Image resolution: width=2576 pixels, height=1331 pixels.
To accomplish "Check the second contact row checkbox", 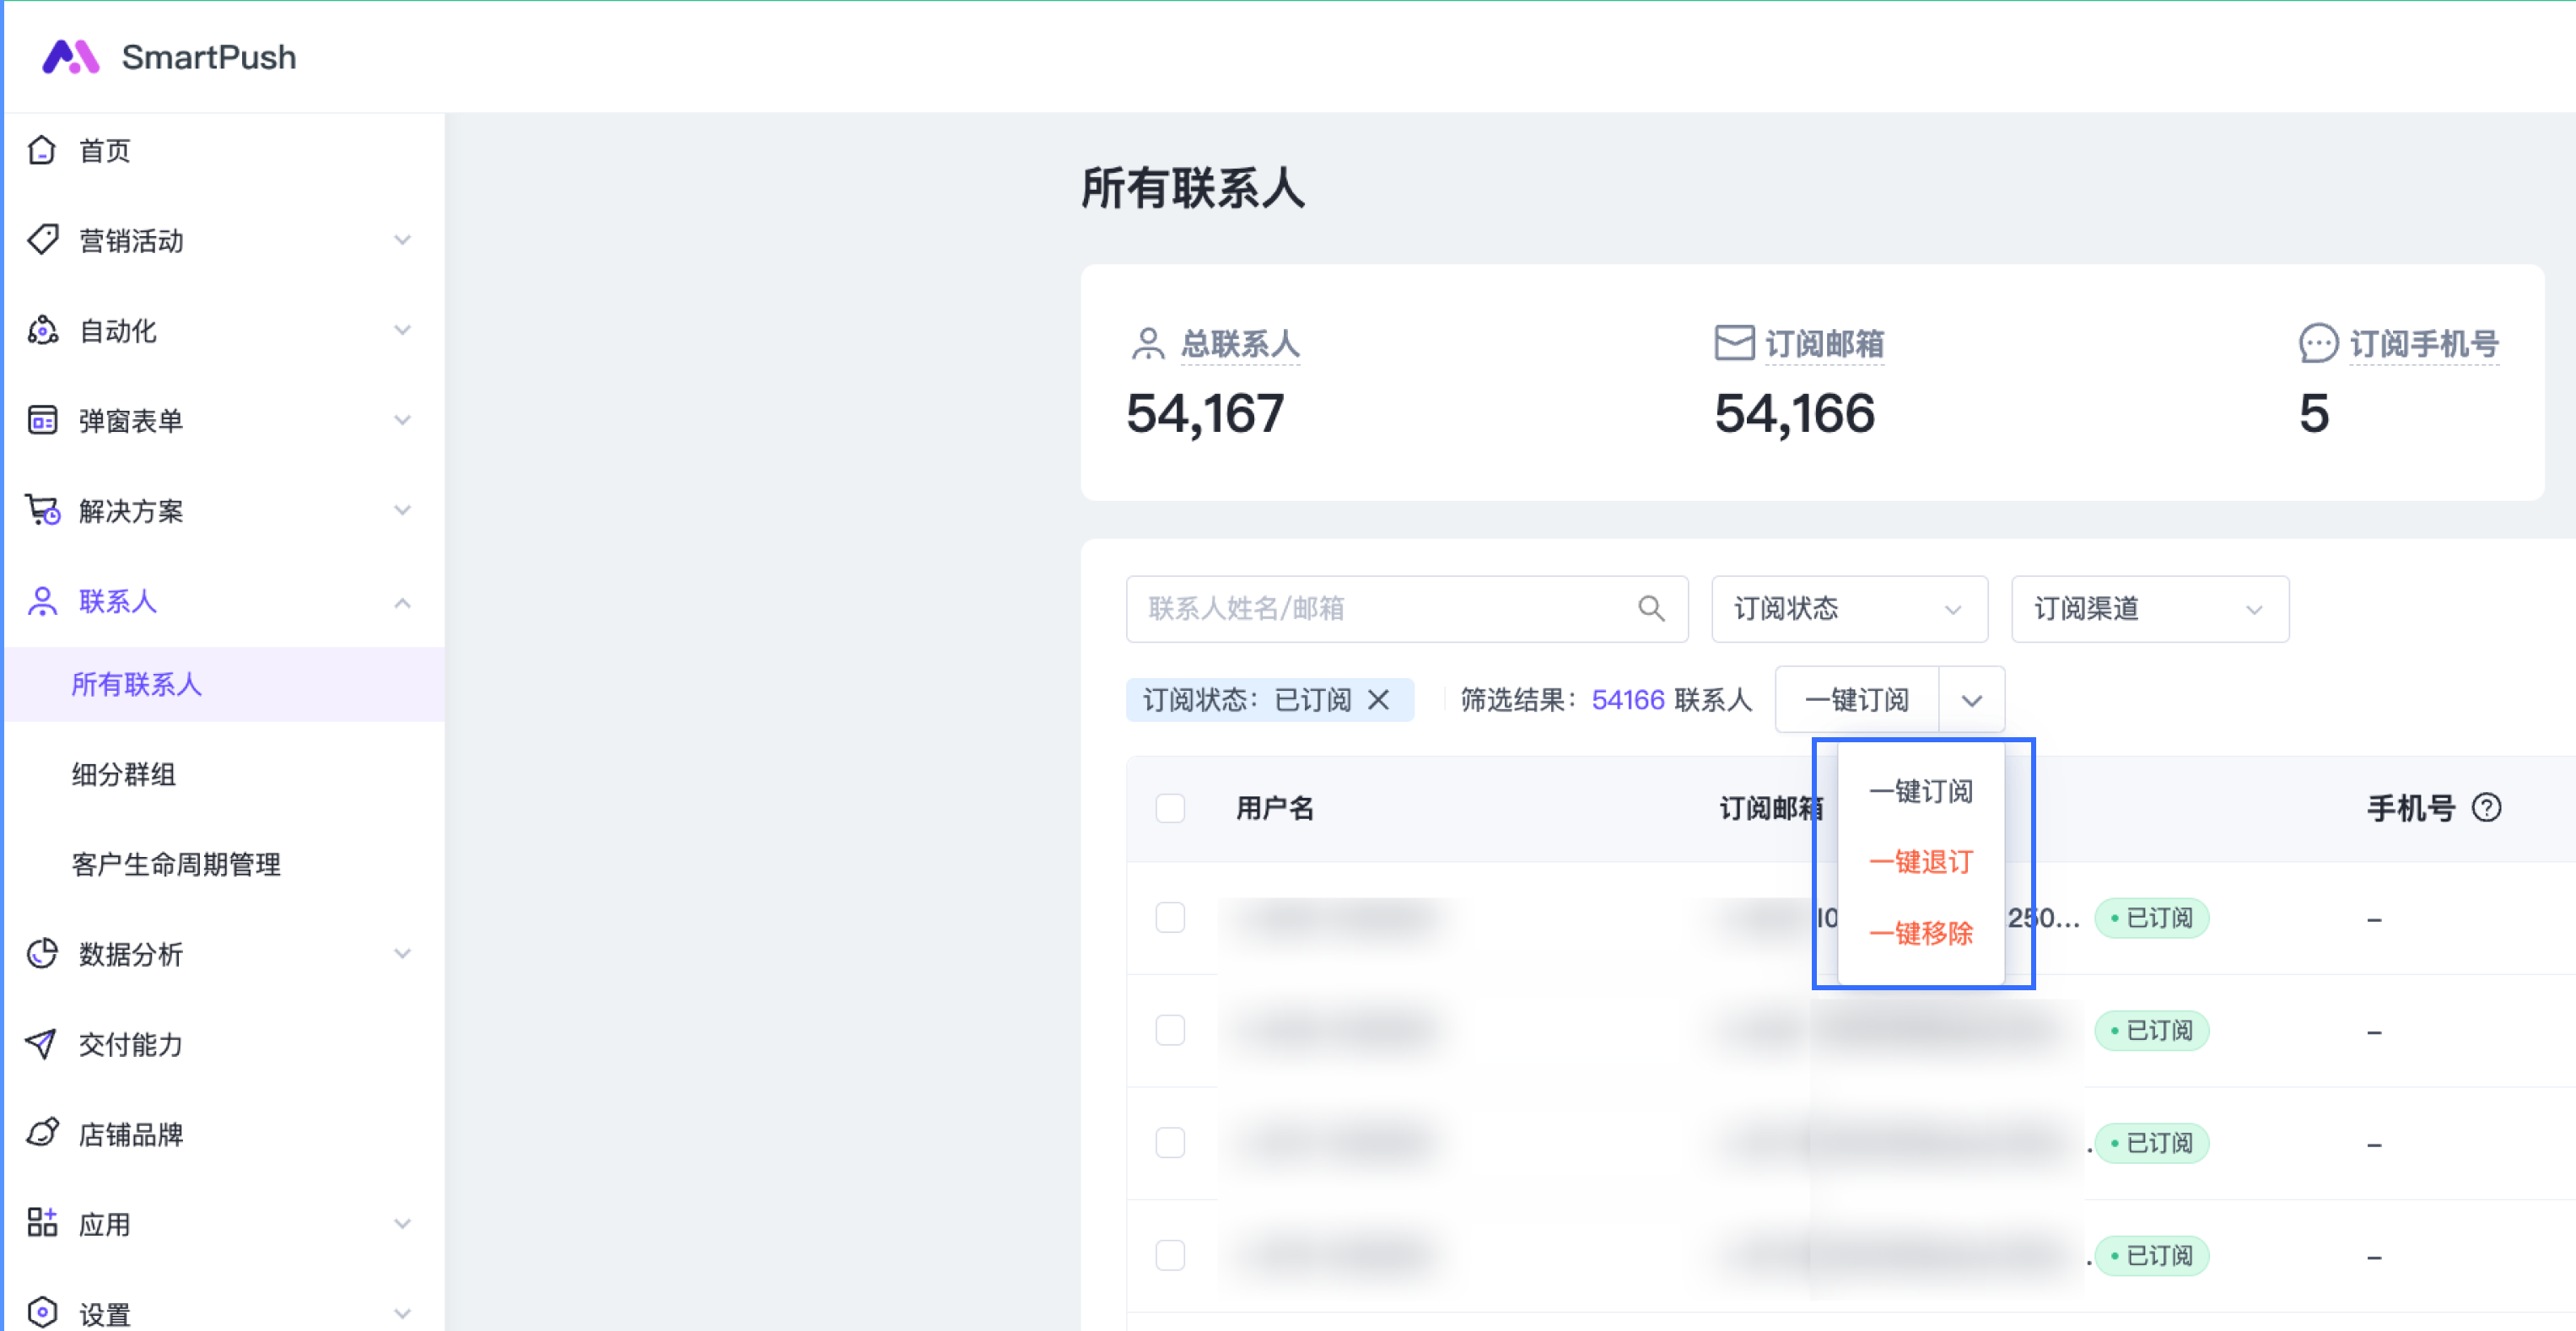I will click(1170, 1029).
